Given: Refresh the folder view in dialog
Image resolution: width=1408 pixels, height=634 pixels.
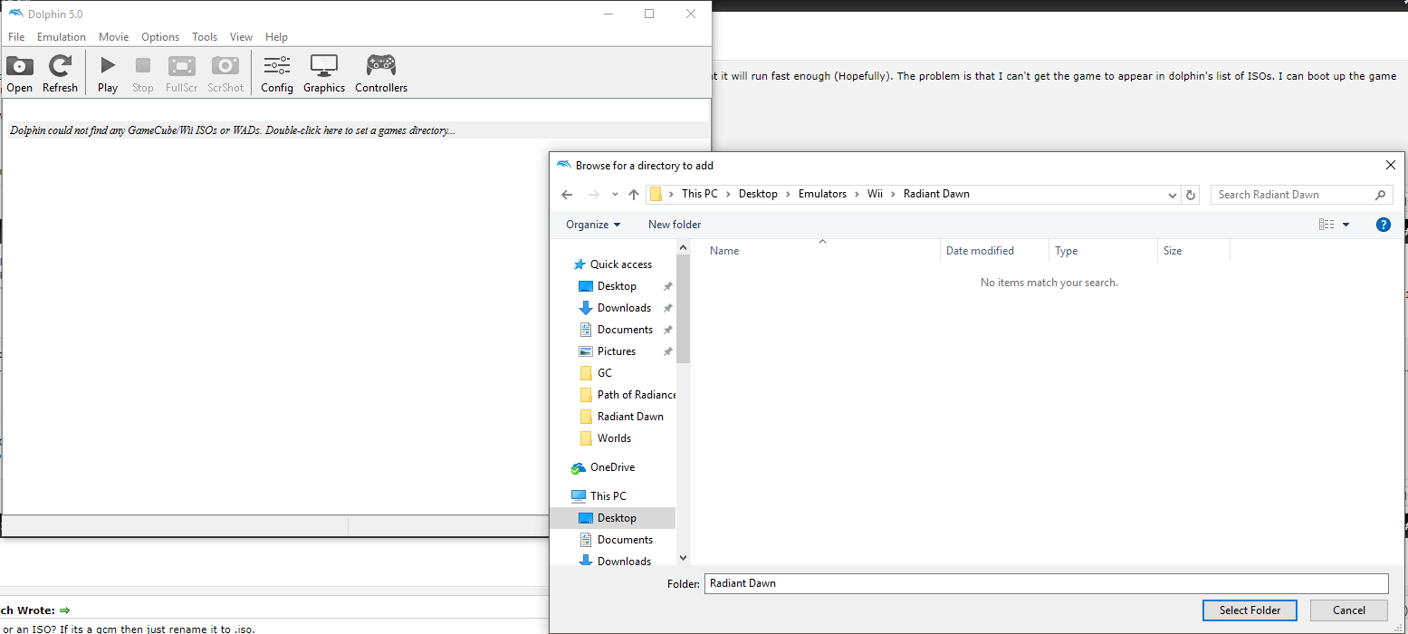Looking at the screenshot, I should [x=1192, y=195].
